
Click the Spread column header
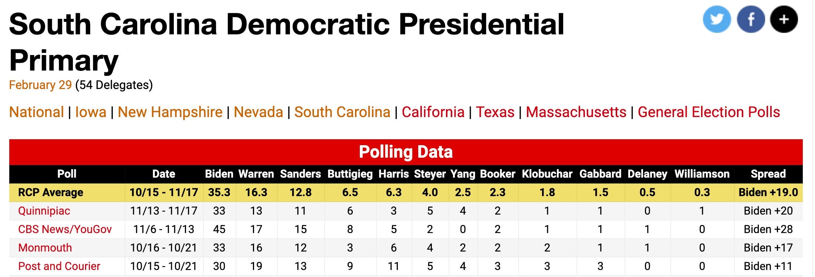click(768, 174)
